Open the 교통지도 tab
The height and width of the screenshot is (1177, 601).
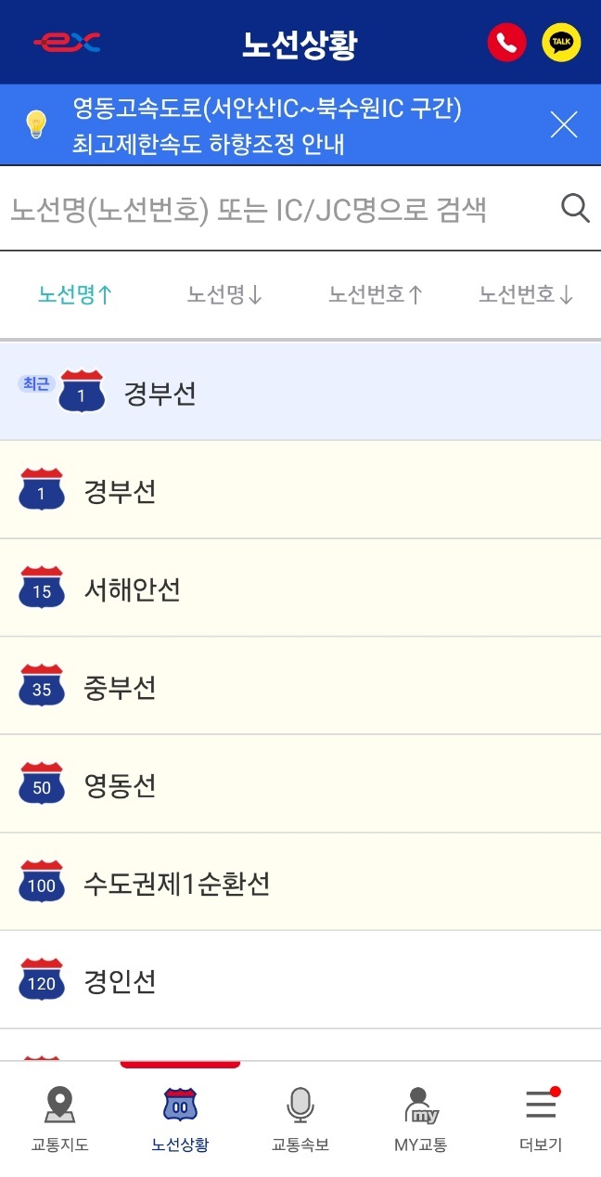(x=59, y=1123)
